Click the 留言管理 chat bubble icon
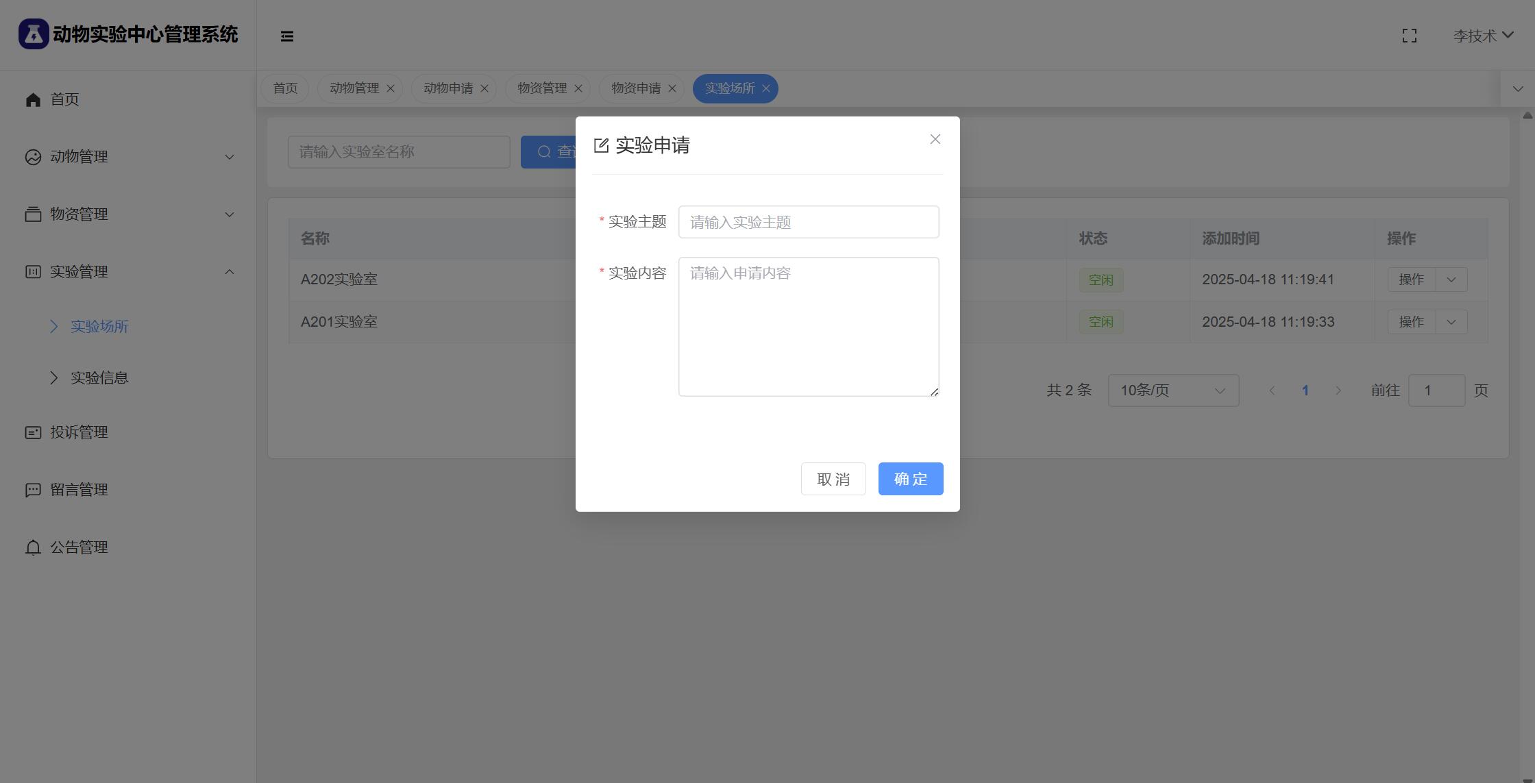 click(33, 490)
